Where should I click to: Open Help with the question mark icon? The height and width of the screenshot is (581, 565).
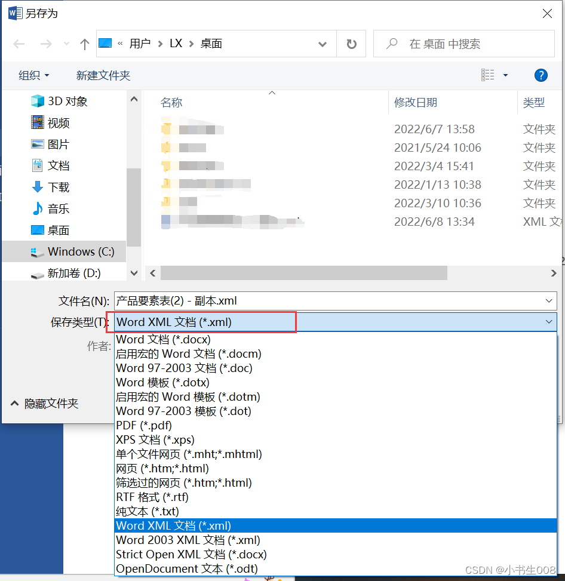[541, 75]
